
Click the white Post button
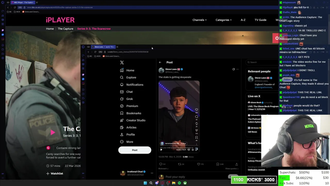pos(135,150)
